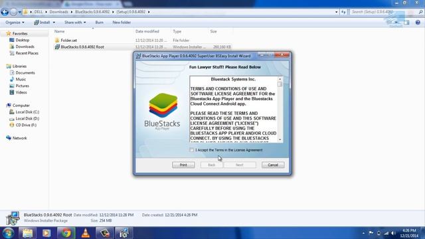The height and width of the screenshot is (239, 425).
Task: Open Windows Explorer from the taskbar
Action: coord(27,233)
